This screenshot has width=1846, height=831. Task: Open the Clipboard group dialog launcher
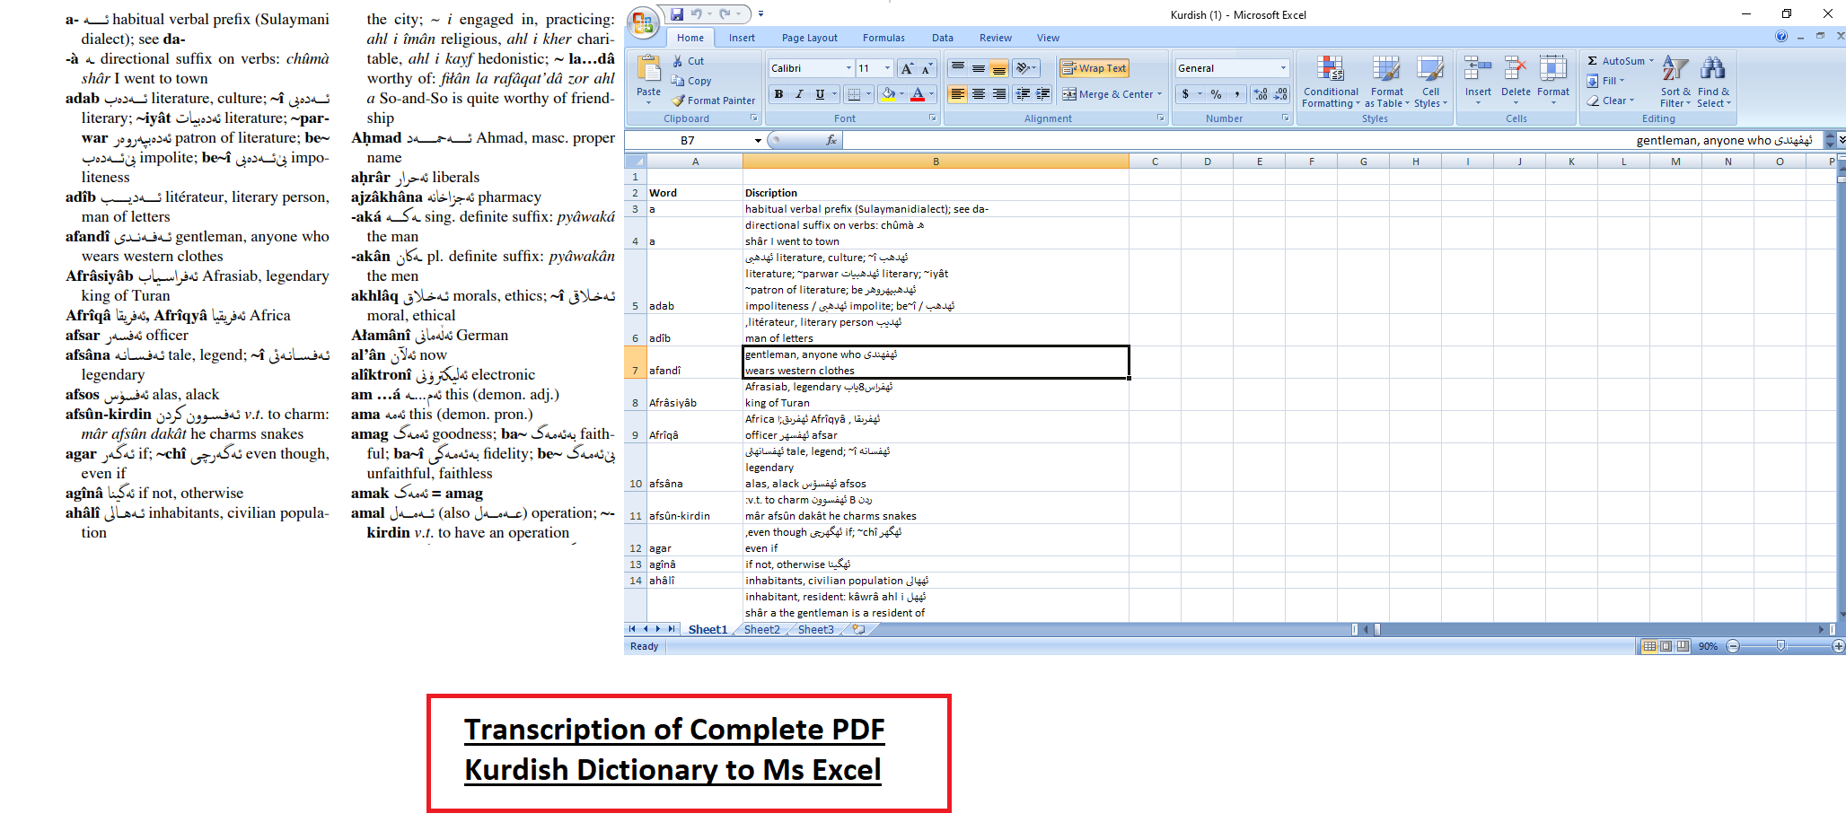coord(753,118)
